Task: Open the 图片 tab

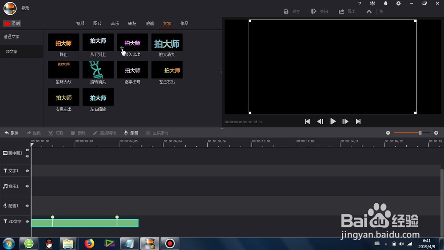Action: click(x=97, y=24)
